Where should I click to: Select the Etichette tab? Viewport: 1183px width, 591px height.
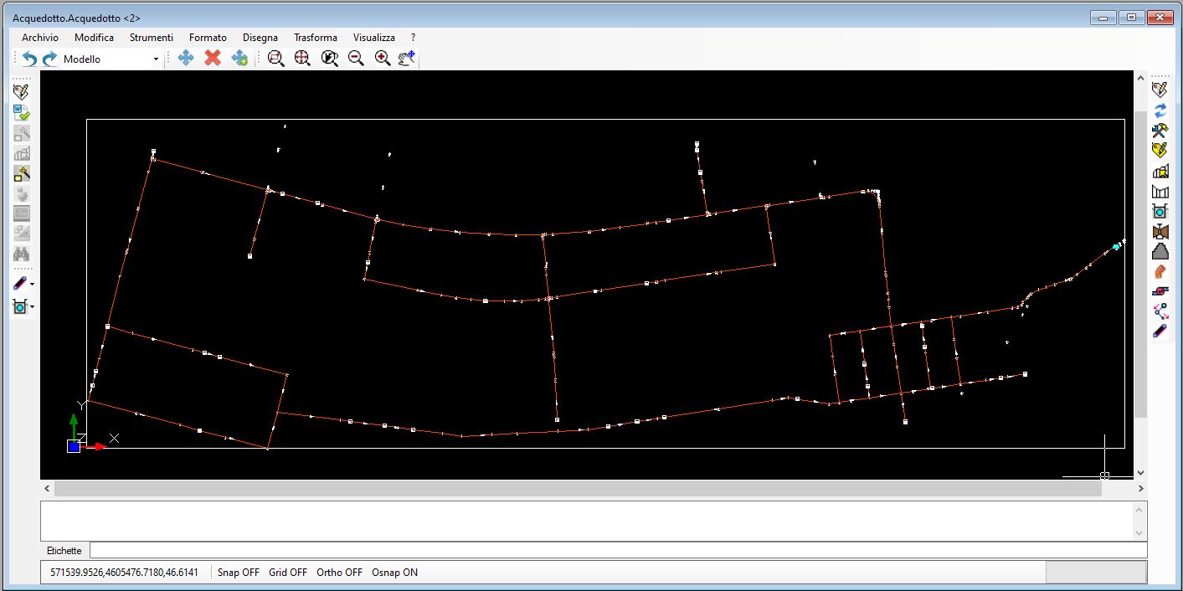point(64,551)
